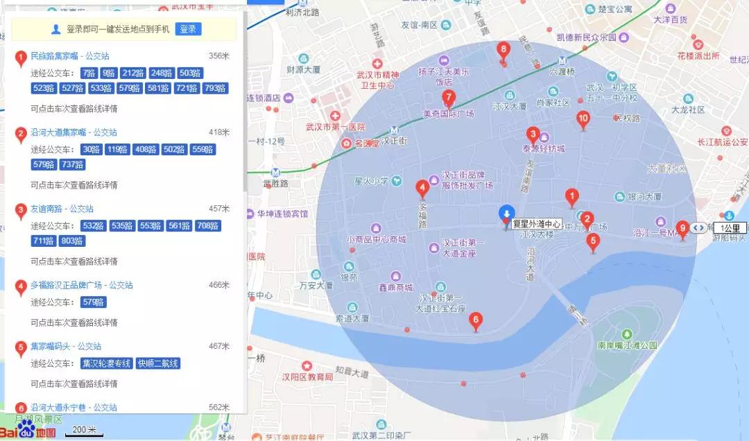Select the 快顺二航线 ferry route

[x=158, y=363]
